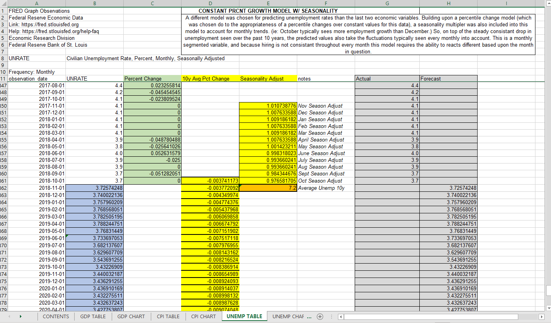The height and width of the screenshot is (323, 551).
Task: Select the 'Frequency: Monthly' cell
Action: (x=37, y=72)
